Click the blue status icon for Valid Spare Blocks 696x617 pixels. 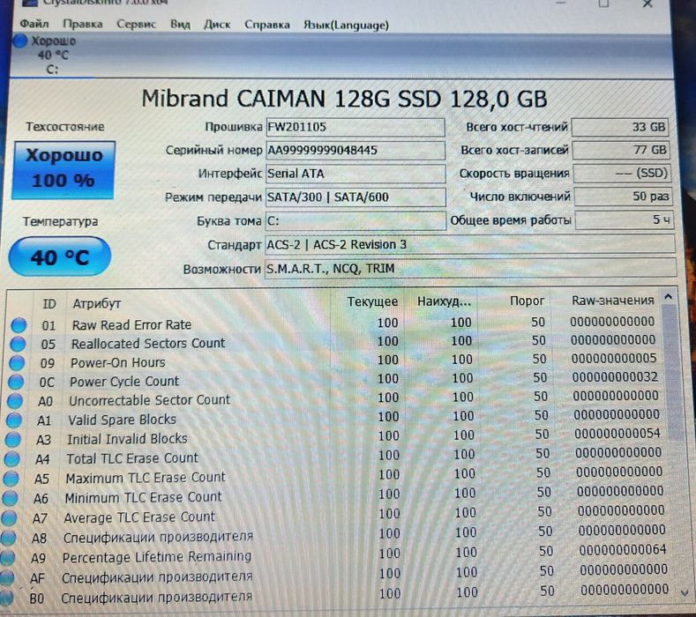click(x=14, y=420)
